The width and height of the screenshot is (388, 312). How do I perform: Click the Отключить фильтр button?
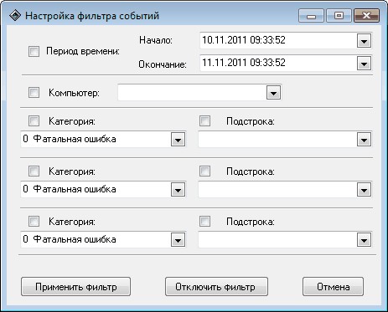pyautogui.click(x=216, y=287)
